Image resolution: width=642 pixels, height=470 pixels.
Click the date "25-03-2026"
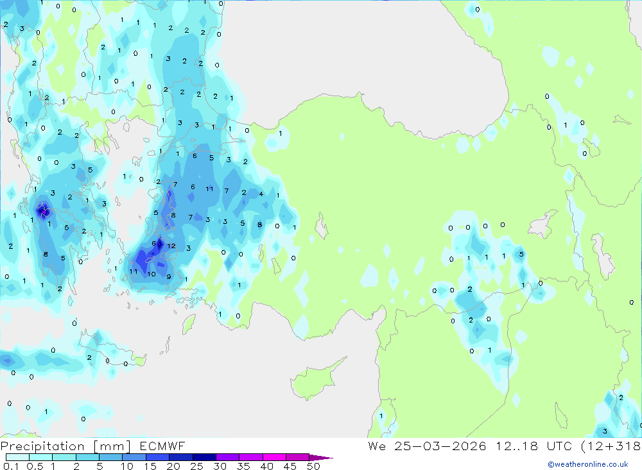coord(440,446)
